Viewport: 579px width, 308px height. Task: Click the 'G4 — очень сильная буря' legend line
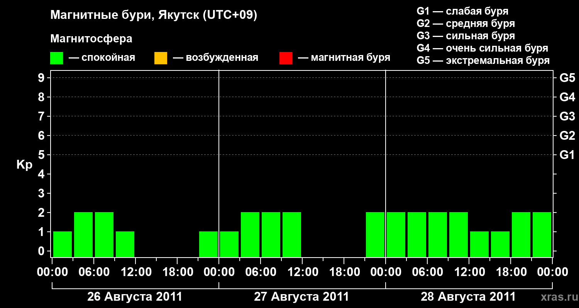[482, 48]
